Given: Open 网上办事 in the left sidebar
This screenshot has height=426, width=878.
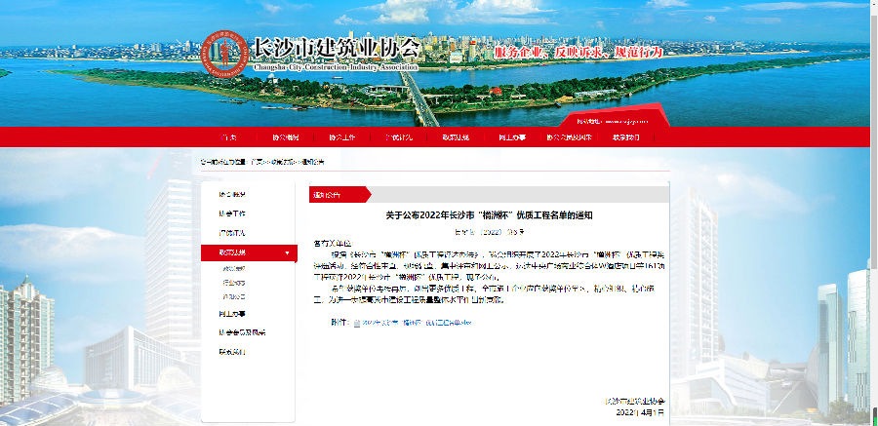Looking at the screenshot, I should coord(232,313).
